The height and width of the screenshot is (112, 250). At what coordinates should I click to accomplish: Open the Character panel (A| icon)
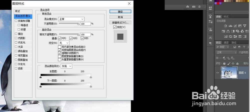(210, 38)
